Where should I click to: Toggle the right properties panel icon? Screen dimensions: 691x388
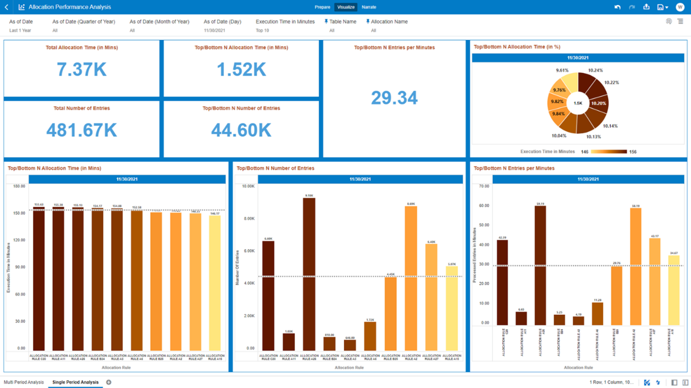[x=685, y=382]
